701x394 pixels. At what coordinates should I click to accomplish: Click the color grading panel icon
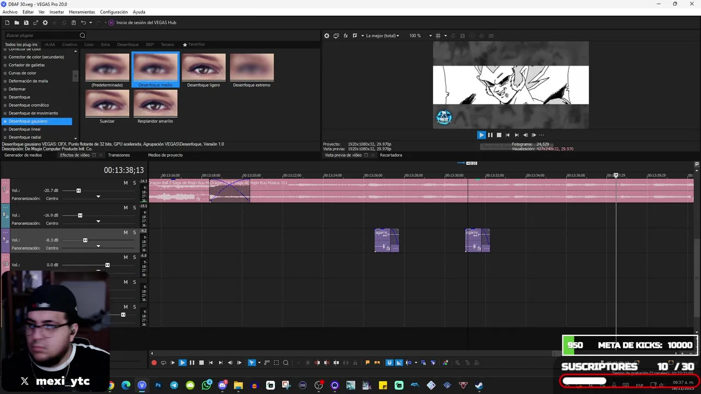[x=445, y=363]
